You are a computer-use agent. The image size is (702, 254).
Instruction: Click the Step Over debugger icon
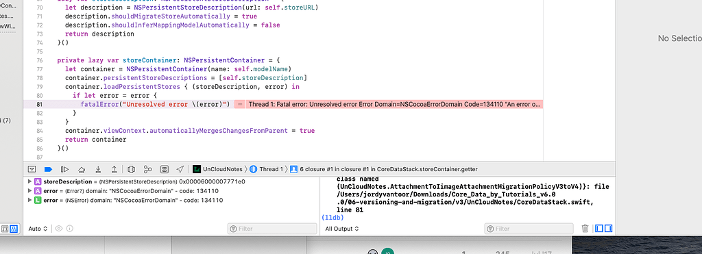coord(82,169)
